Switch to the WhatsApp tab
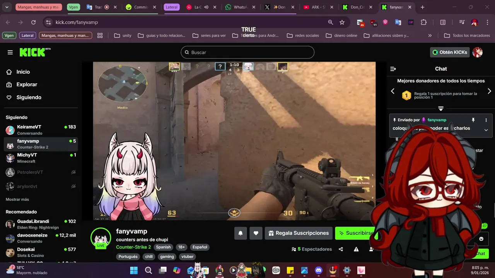The width and height of the screenshot is (495, 278). [x=240, y=7]
